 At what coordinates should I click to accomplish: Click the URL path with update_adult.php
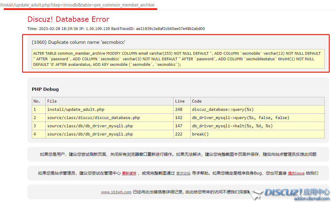pyautogui.click(x=77, y=5)
